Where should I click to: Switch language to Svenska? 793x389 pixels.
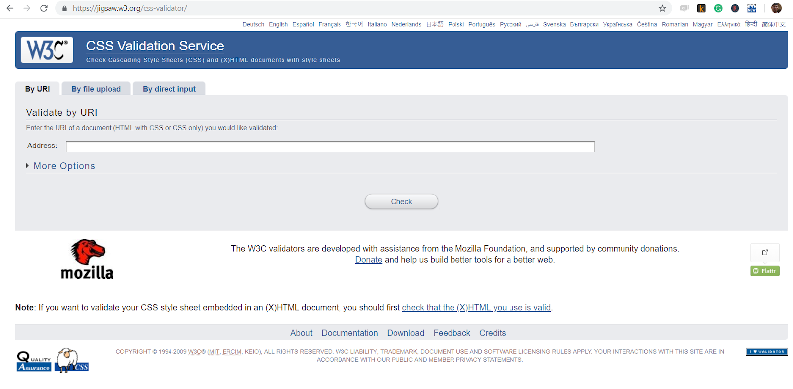point(554,25)
